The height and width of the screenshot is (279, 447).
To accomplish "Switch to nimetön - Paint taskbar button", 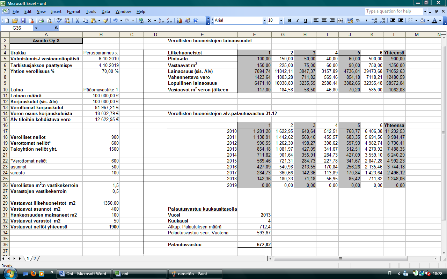I will (196, 274).
